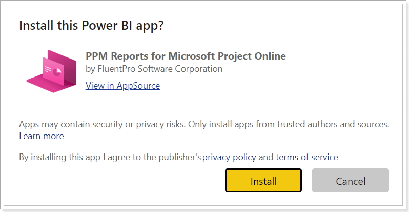Viewport: 409px width, 212px height.
Task: Click the white text lines on app icon
Action: click(x=48, y=69)
